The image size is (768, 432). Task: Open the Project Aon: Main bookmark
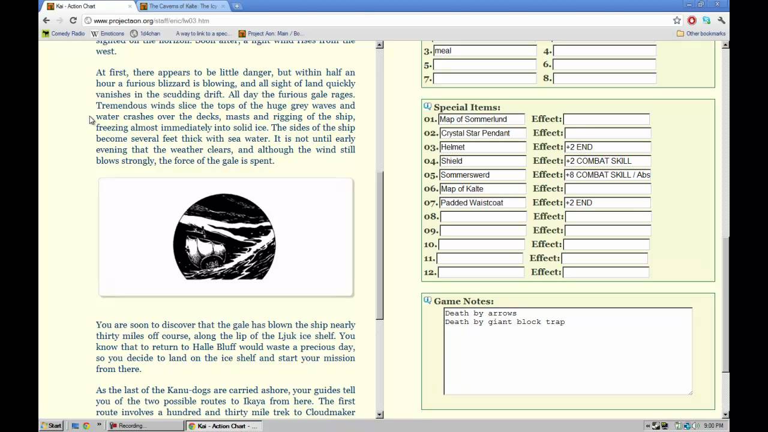click(271, 34)
